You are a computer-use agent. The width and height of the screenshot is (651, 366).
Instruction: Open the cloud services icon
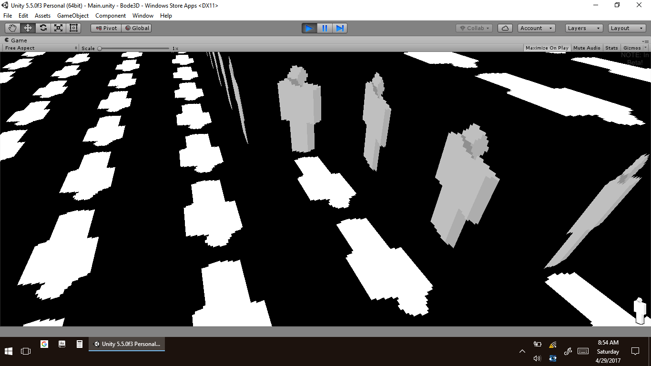505,28
